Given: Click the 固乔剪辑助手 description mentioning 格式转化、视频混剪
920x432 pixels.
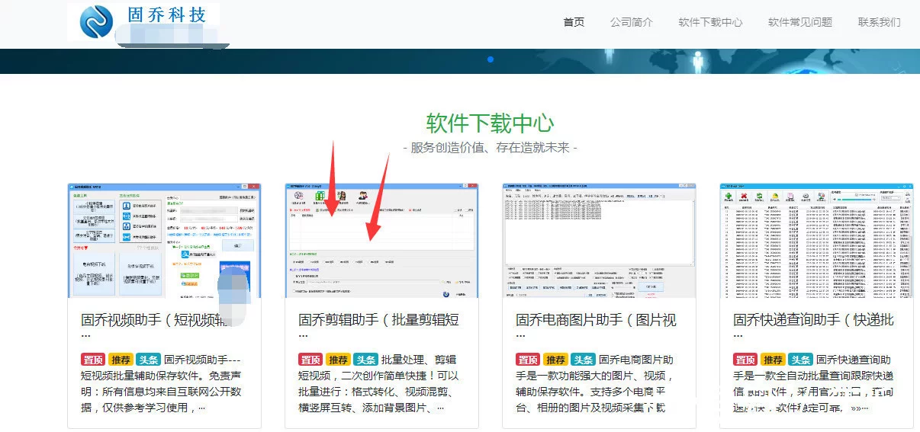Looking at the screenshot, I should click(x=378, y=383).
